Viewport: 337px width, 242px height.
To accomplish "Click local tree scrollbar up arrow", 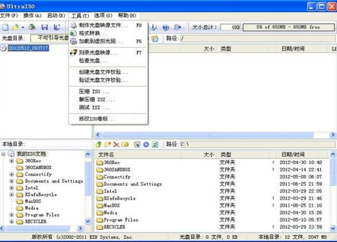I will pyautogui.click(x=87, y=154).
